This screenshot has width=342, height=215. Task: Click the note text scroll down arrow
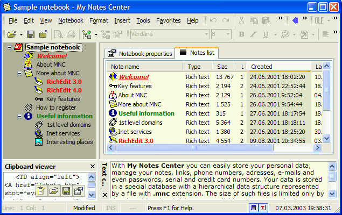[x=332, y=193]
